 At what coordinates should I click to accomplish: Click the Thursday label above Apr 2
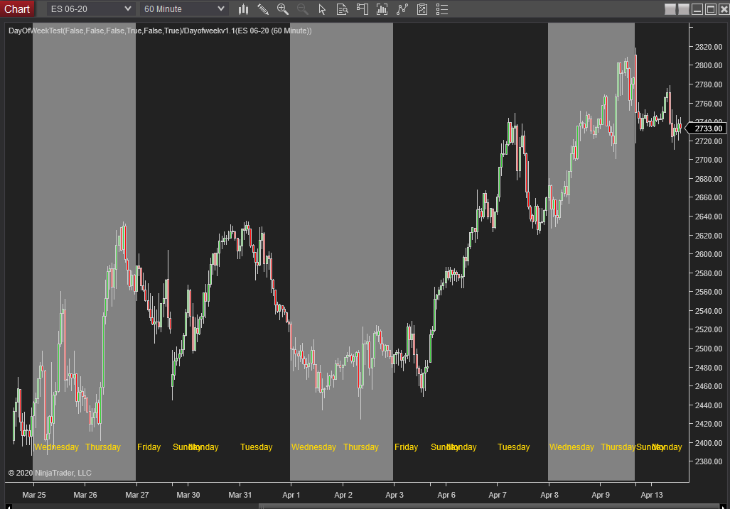click(x=361, y=447)
